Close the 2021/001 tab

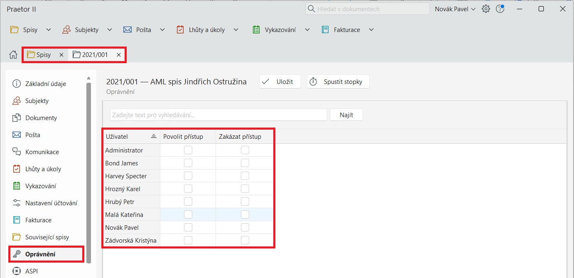pos(118,55)
